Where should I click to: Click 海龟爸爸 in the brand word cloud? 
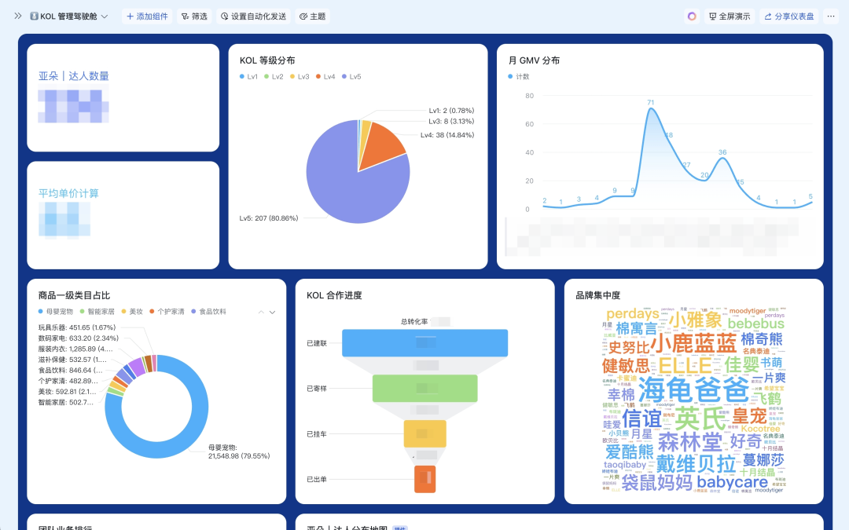tap(693, 389)
